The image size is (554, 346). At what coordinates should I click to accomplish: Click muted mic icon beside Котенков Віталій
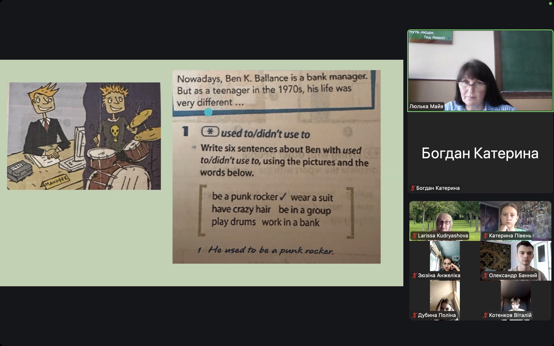(x=485, y=315)
